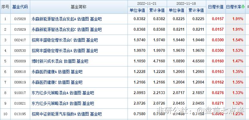Open the fund 招商丰盛稳定增长混合C
This screenshot has width=249, height=120.
[52, 40]
